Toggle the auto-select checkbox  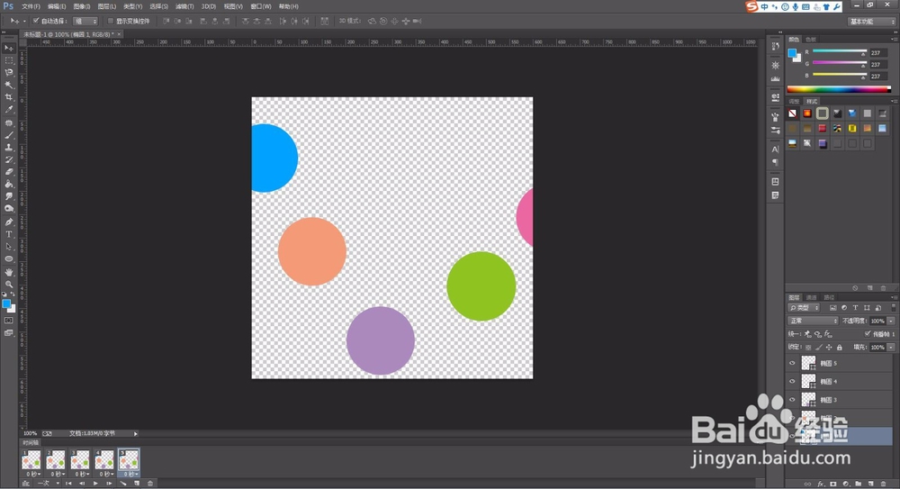click(x=36, y=21)
